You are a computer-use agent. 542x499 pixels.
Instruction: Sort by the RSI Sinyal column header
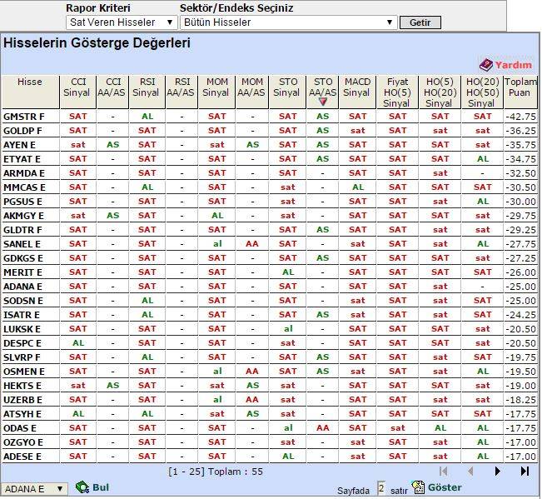(x=147, y=87)
